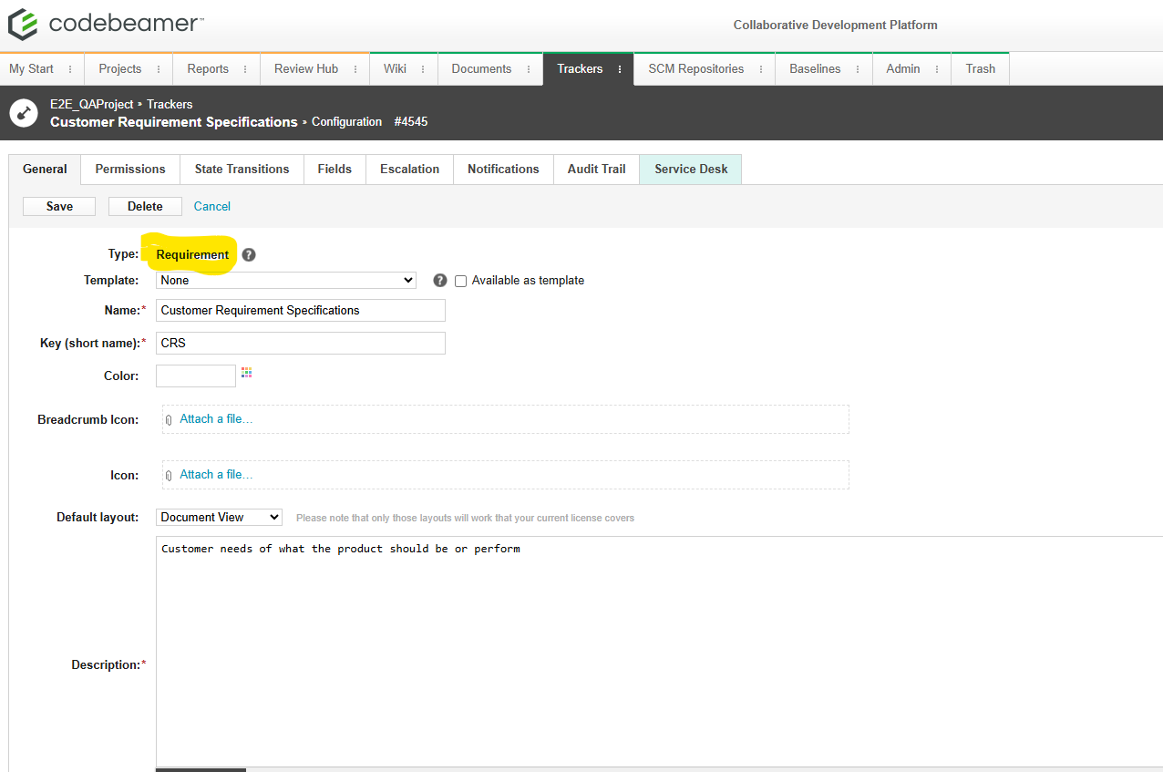This screenshot has width=1163, height=772.
Task: Click the paperclip icon in Icon field
Action: click(170, 476)
